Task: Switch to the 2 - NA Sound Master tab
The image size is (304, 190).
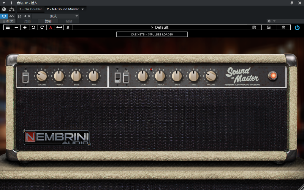Action: (63, 9)
